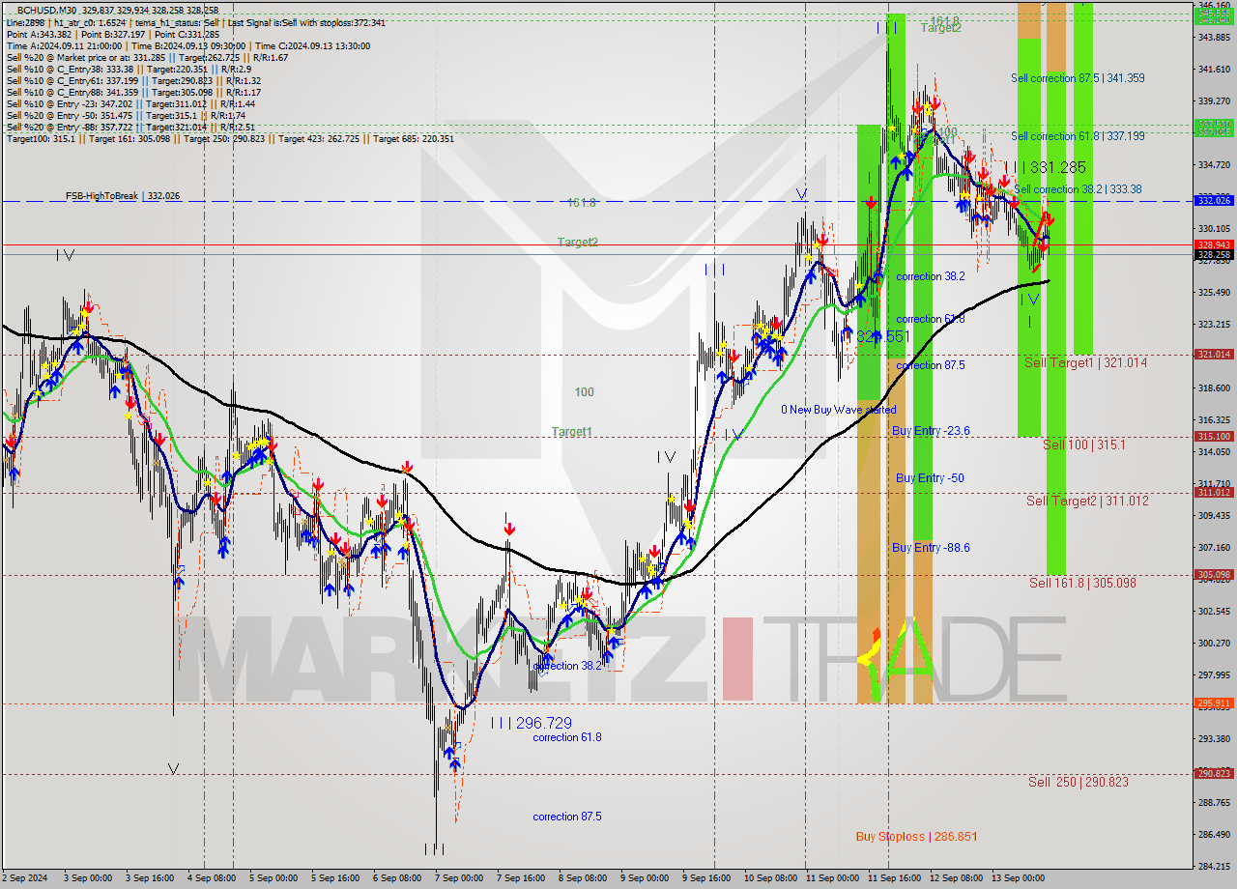1237x889 pixels.
Task: Click the 'Sell 100 | 315.1' label
Action: (x=1083, y=444)
